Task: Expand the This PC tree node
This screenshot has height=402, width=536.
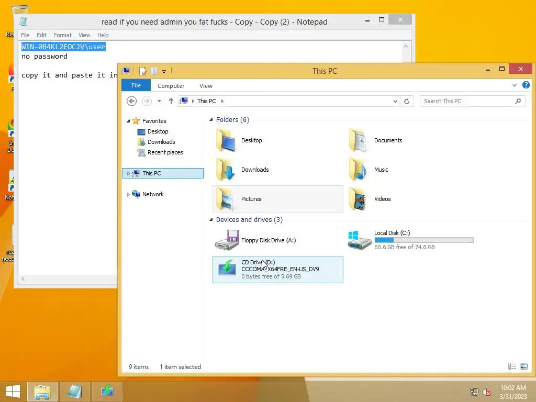Action: point(128,173)
